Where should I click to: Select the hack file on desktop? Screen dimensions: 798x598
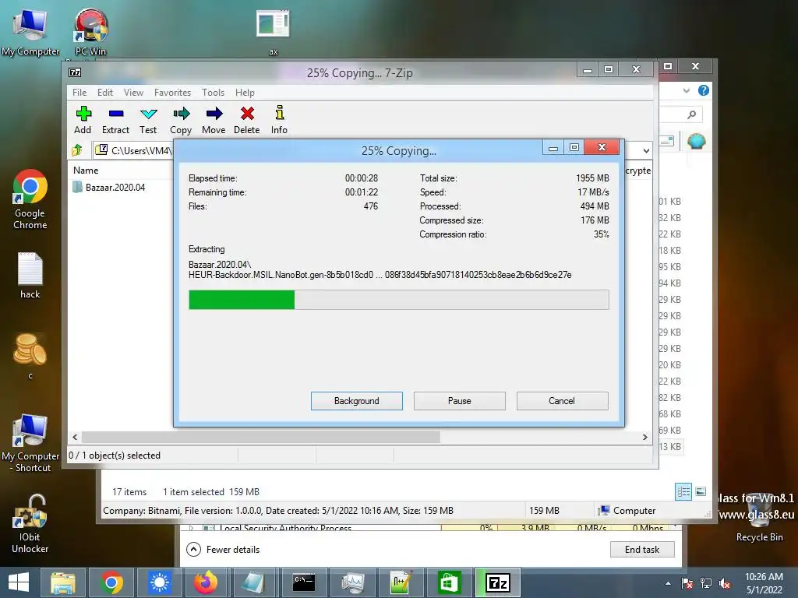pyautogui.click(x=30, y=275)
